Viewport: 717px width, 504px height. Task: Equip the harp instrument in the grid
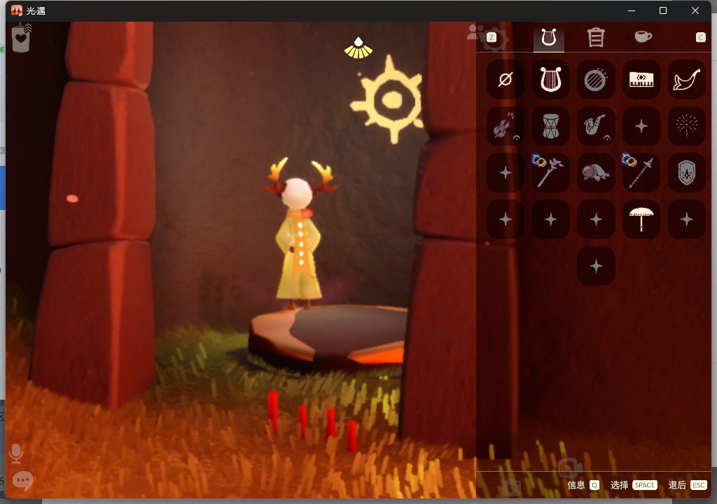click(550, 80)
